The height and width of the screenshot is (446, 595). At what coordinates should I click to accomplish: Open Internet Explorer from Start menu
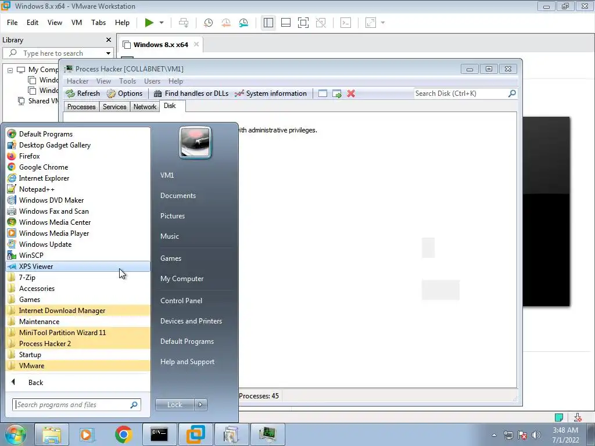(x=78, y=178)
